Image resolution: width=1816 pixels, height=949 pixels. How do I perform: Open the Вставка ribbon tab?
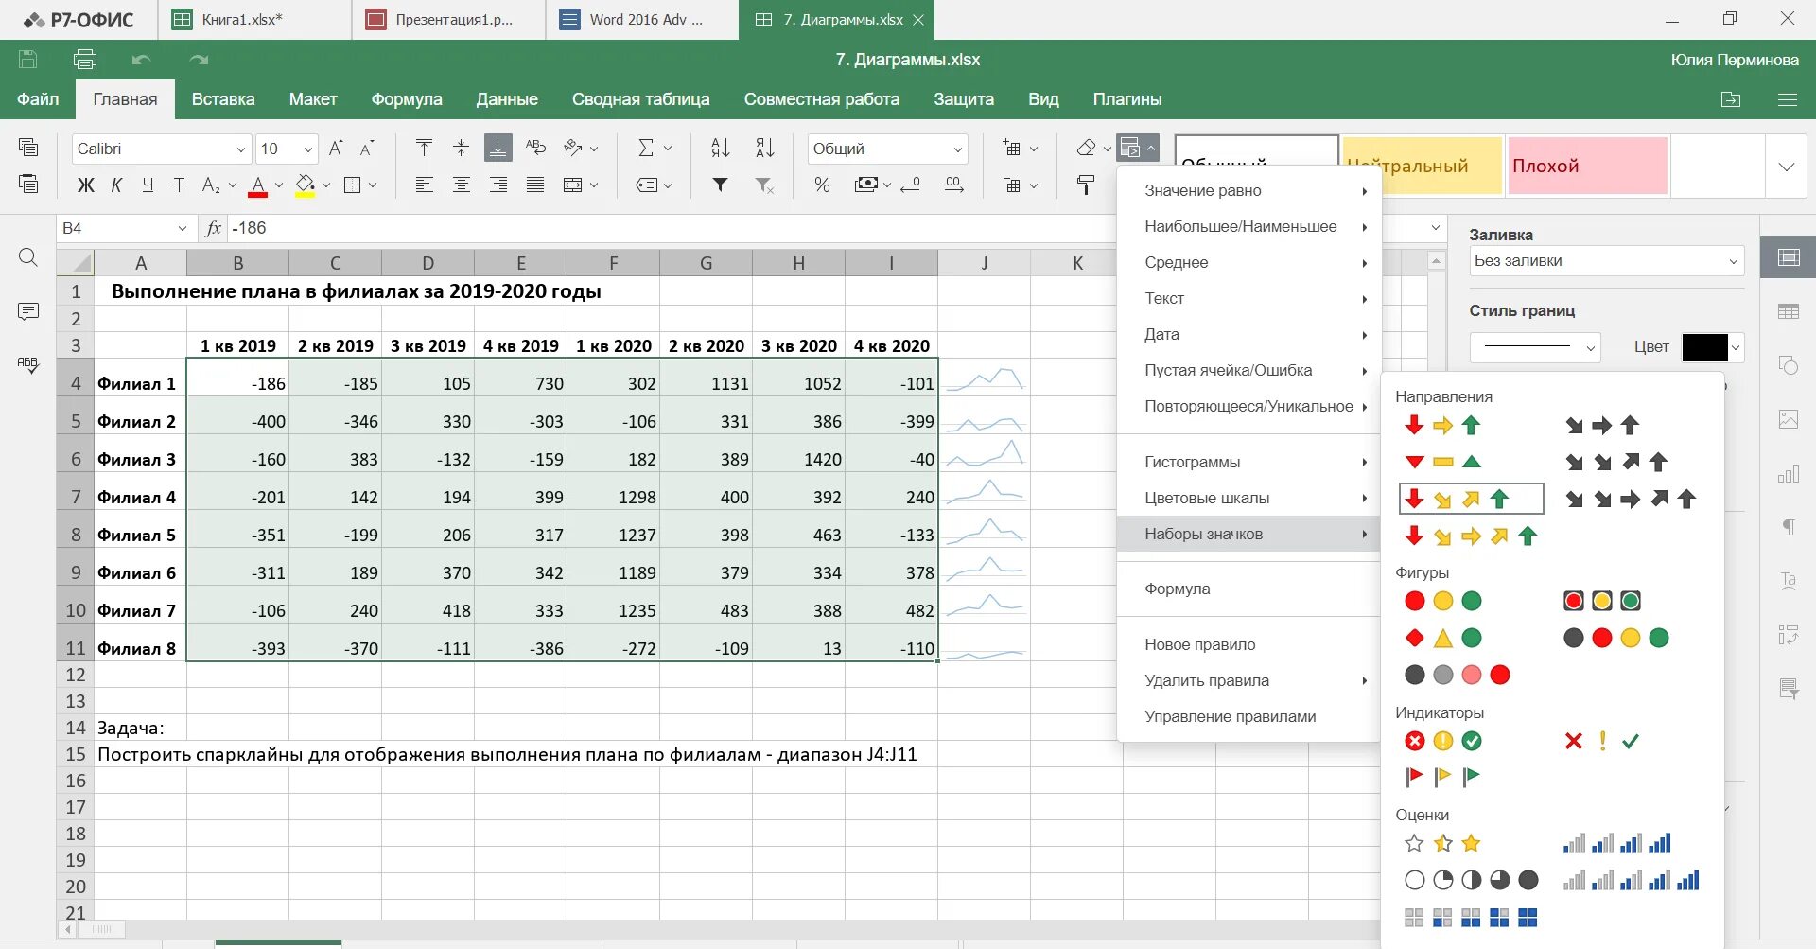coord(223,99)
